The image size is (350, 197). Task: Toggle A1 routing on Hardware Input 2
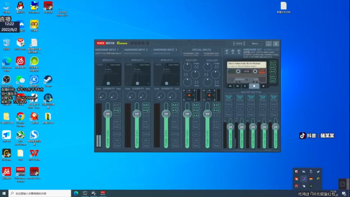tap(146, 105)
